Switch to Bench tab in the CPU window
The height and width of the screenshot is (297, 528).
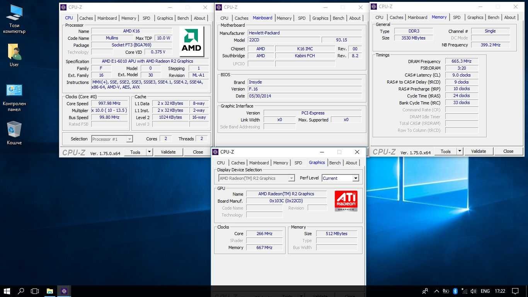click(183, 18)
